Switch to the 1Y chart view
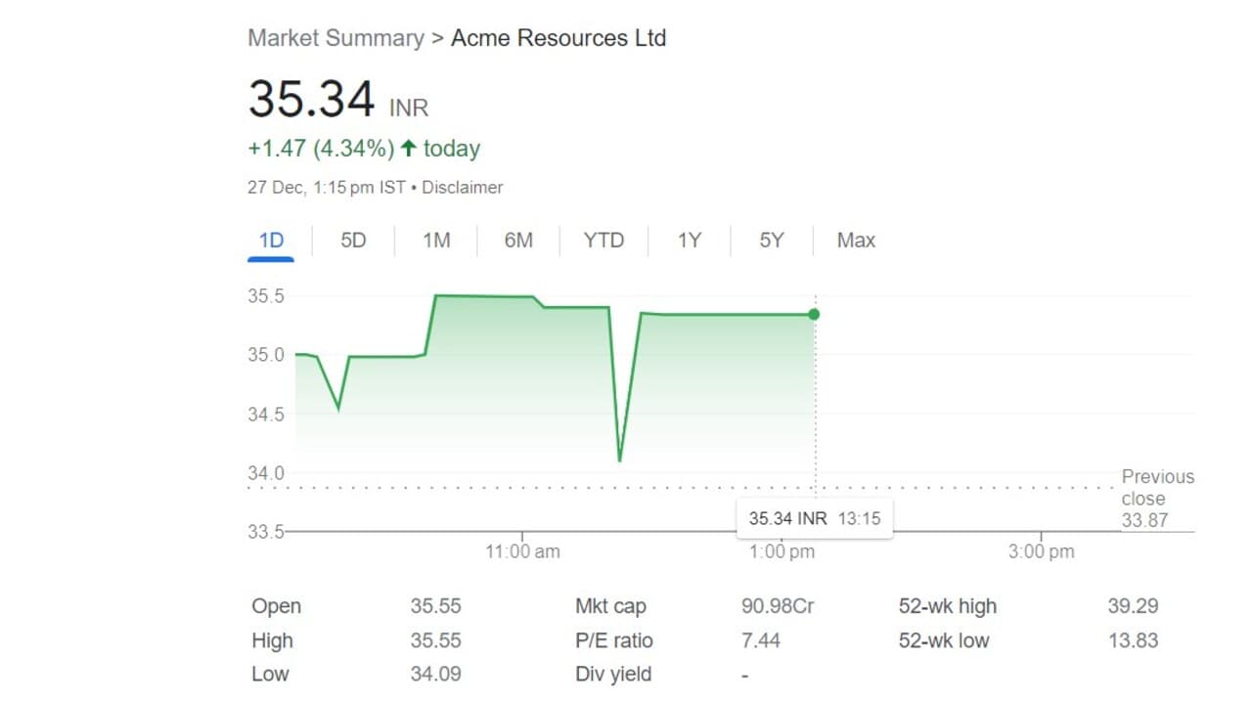Viewport: 1252px width, 704px height. 690,241
